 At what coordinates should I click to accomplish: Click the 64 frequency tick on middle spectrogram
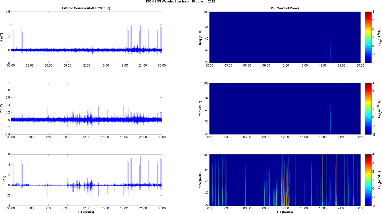(207, 98)
